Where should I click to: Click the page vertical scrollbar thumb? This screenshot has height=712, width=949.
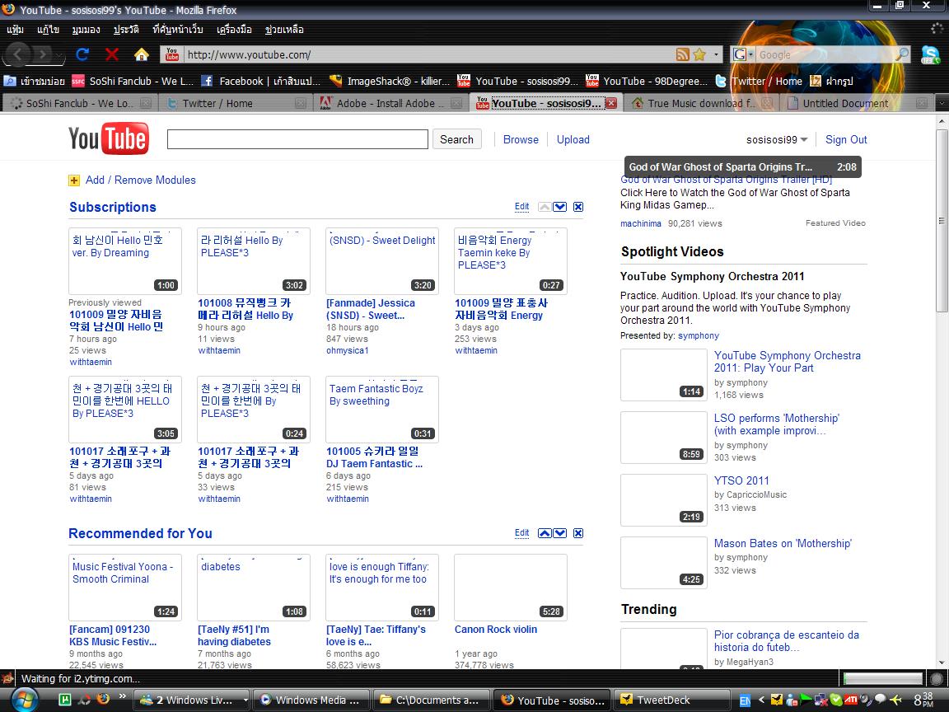click(x=942, y=221)
